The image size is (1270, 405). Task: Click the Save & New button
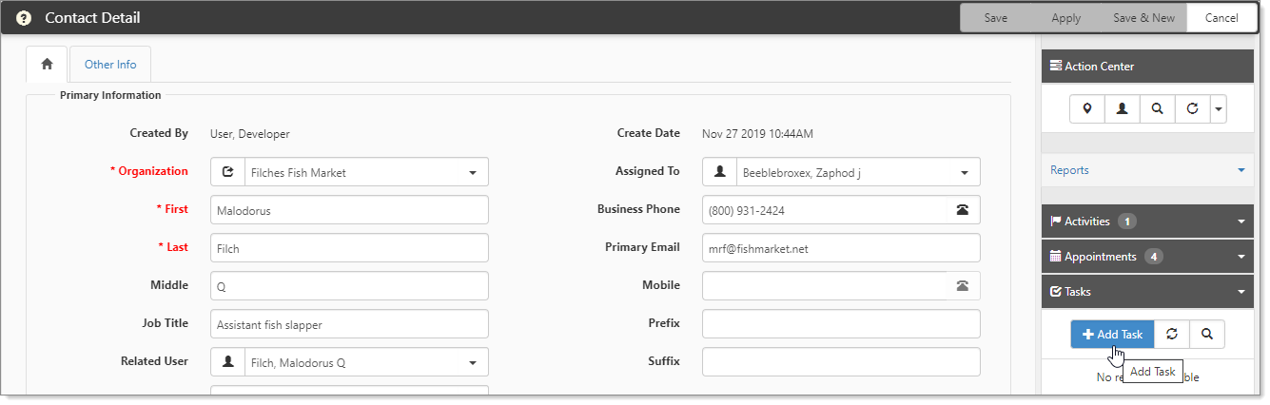tap(1143, 18)
